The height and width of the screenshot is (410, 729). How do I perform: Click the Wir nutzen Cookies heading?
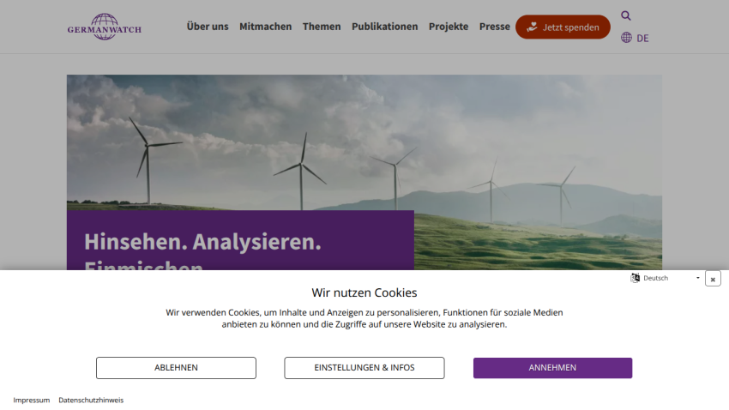pyautogui.click(x=364, y=292)
